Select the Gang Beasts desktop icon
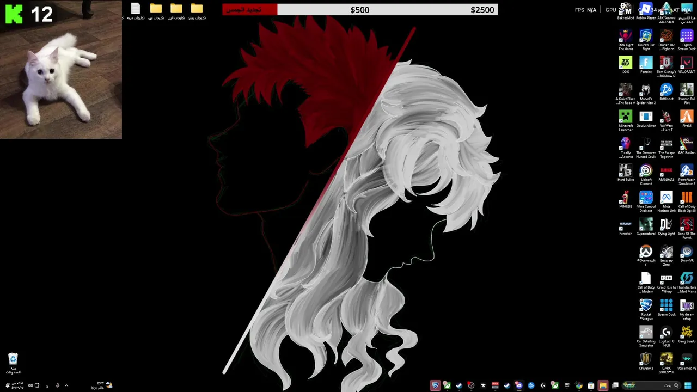This screenshot has height=392, width=697. 687,335
